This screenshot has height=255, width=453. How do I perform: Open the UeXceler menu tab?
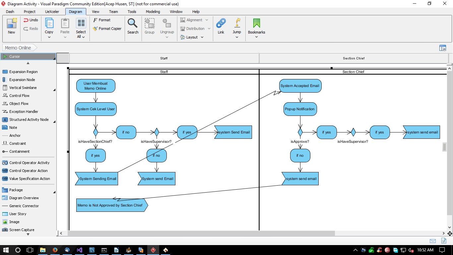point(52,12)
